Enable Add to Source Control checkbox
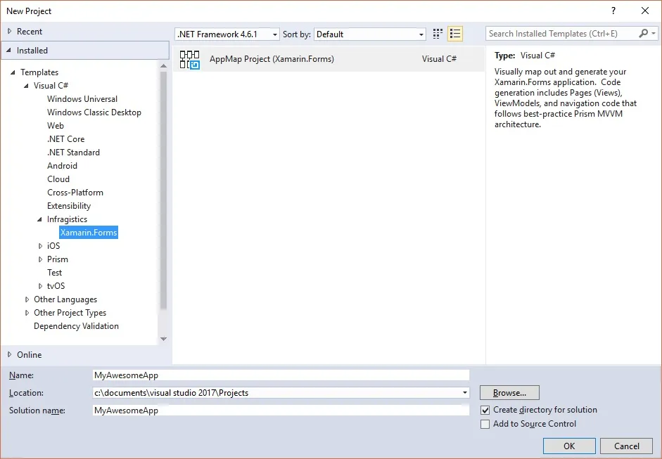 coord(485,424)
